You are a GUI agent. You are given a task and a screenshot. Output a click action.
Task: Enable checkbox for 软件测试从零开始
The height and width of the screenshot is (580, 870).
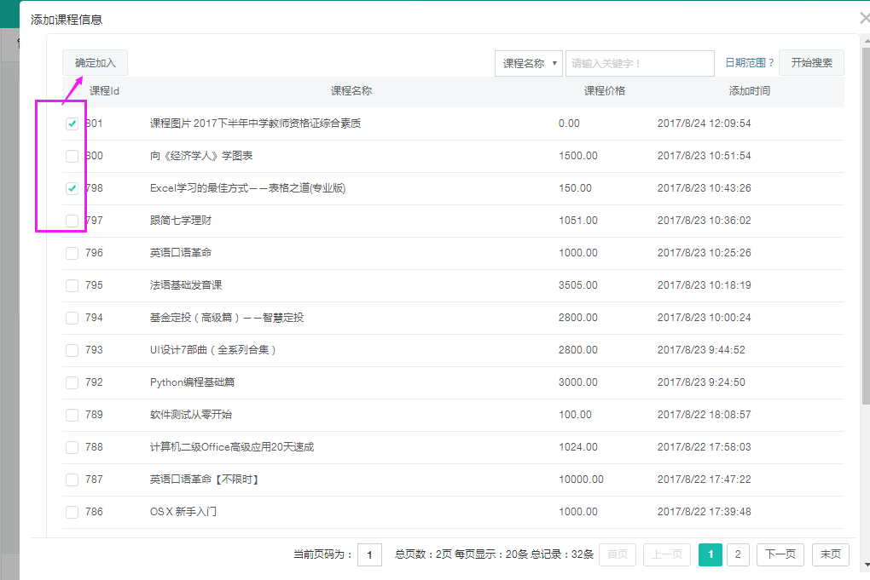tap(72, 415)
